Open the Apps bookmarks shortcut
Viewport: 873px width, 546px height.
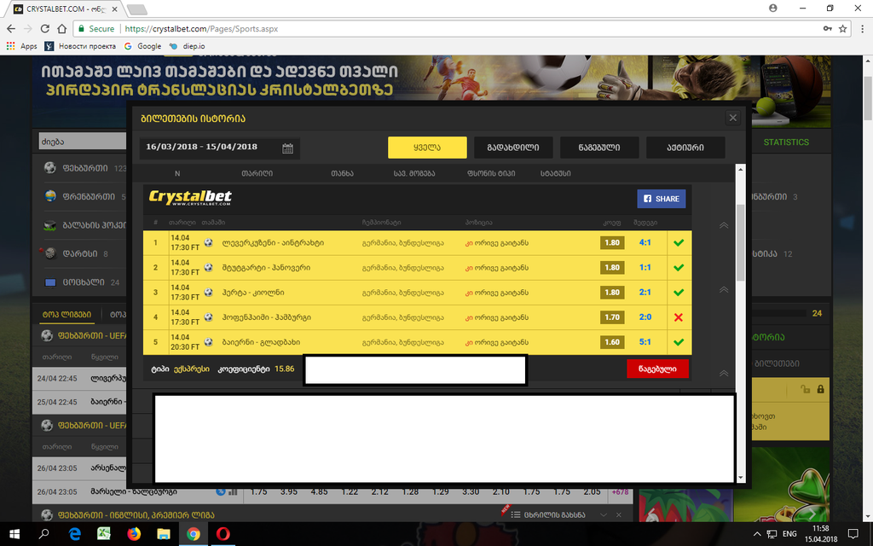[21, 46]
